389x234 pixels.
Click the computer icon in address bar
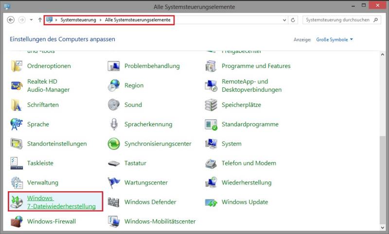[50, 19]
